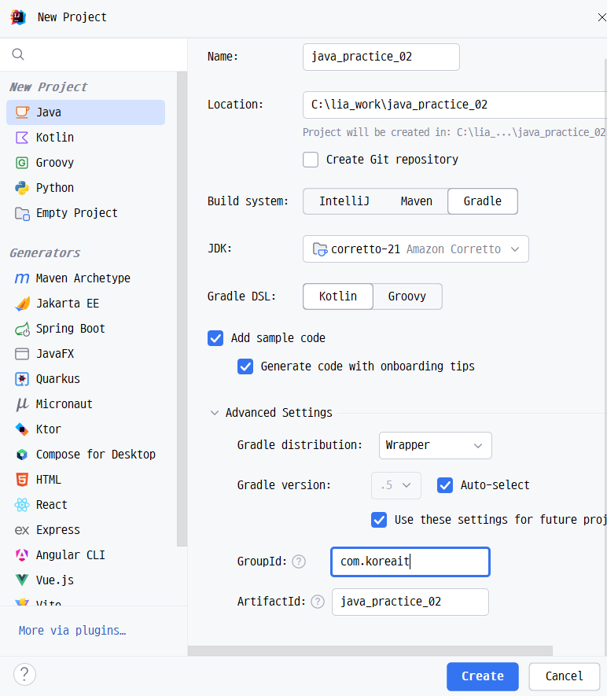This screenshot has height=696, width=607.
Task: Collapse the Advanced Settings section
Action: tap(215, 413)
